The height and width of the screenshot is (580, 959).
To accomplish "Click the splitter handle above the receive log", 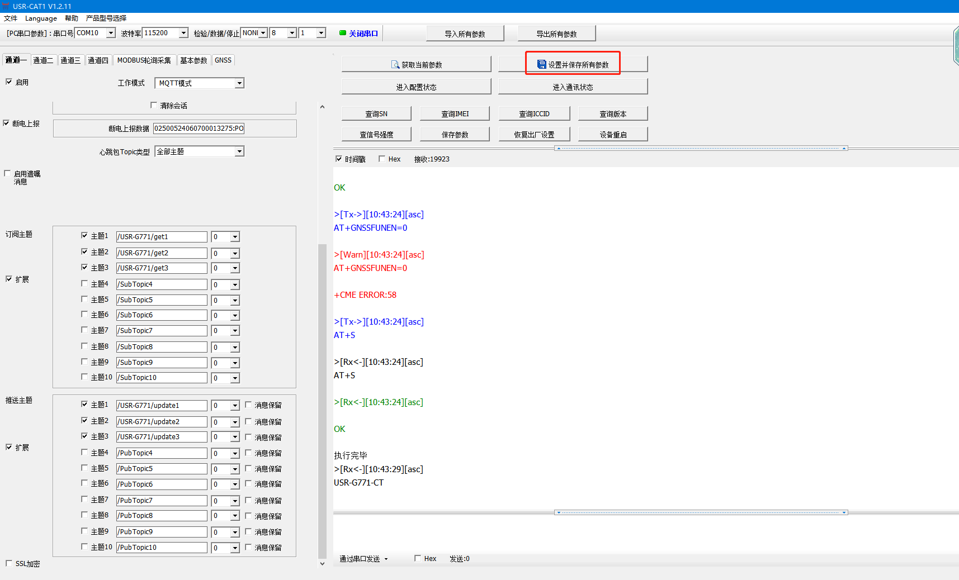I will coord(701,149).
